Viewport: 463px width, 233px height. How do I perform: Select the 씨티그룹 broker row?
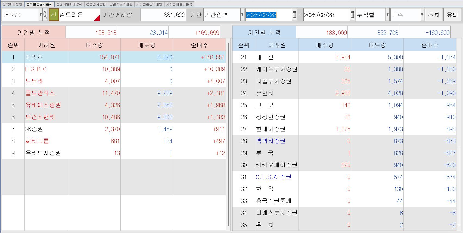click(114, 141)
